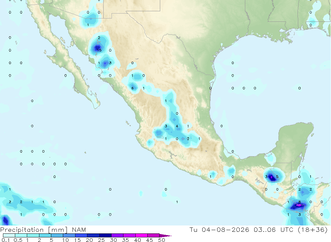Image resolution: width=331 pixels, height=242 pixels.
Task: Click the "4" value in central Mexico
Action: pos(177,126)
